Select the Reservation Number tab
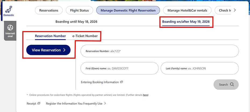This screenshot has width=250, height=112. [x=50, y=36]
